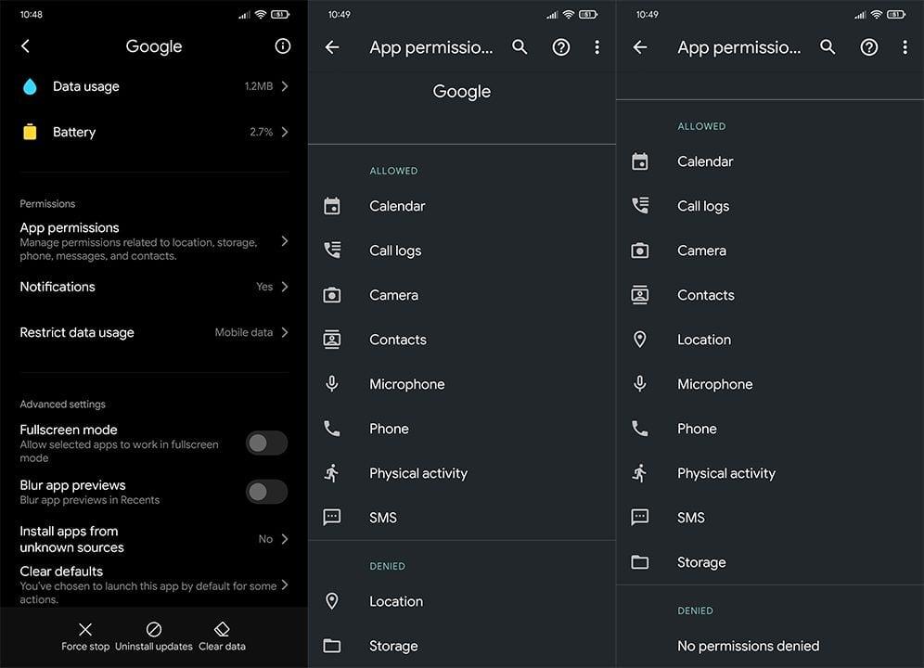Tap Wi-Fi status icon on left screen
The height and width of the screenshot is (668, 924).
point(261,14)
